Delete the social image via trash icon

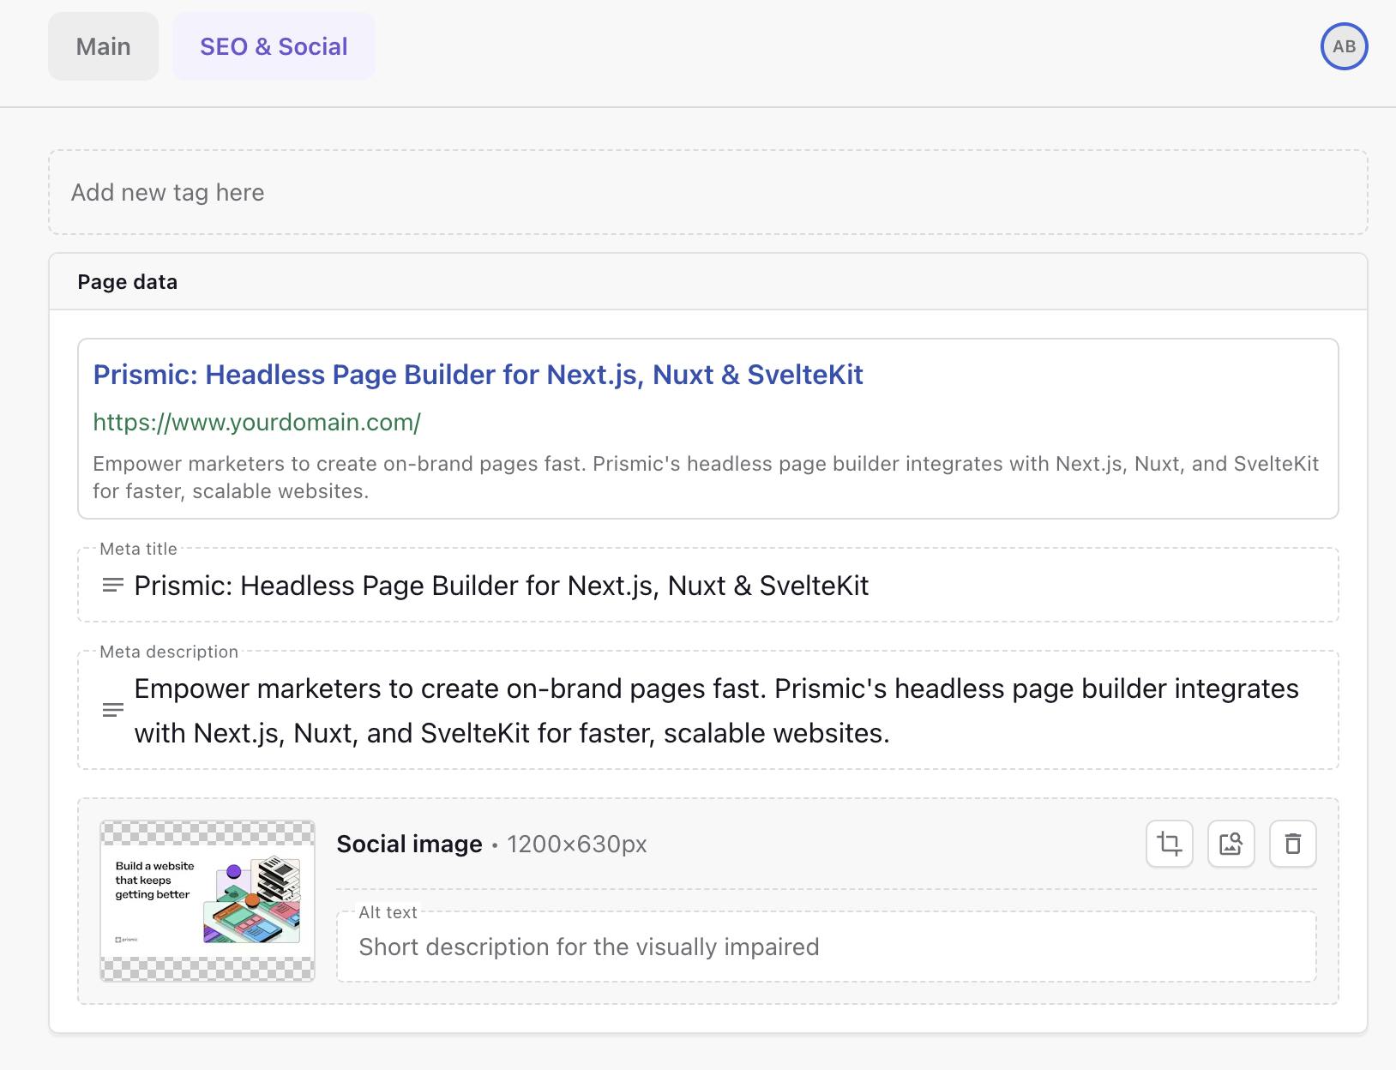point(1294,844)
